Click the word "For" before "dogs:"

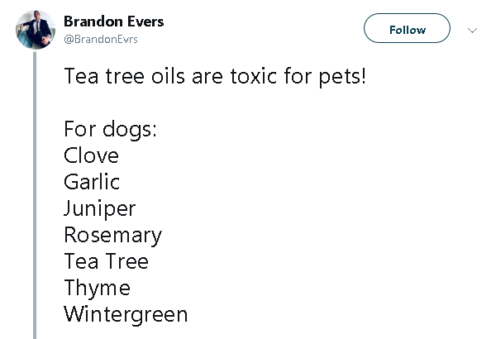coord(78,131)
